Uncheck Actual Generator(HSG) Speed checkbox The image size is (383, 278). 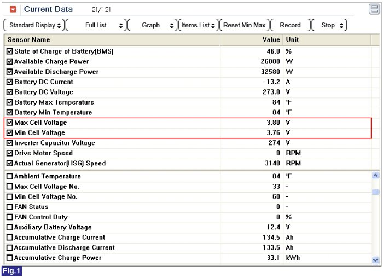pyautogui.click(x=9, y=163)
